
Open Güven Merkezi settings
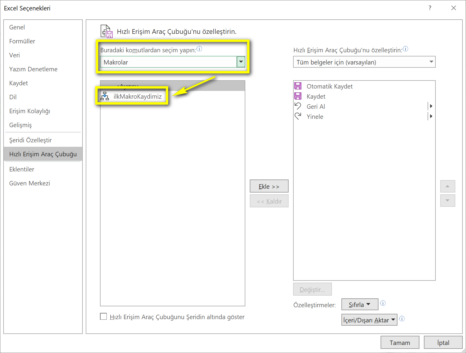click(x=43, y=183)
